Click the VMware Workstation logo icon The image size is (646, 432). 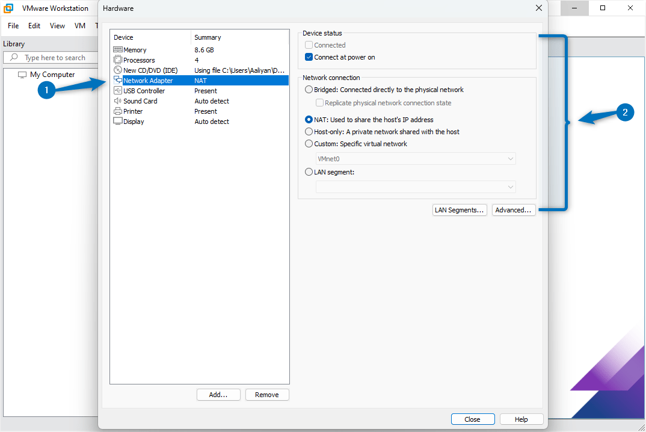pos(8,8)
